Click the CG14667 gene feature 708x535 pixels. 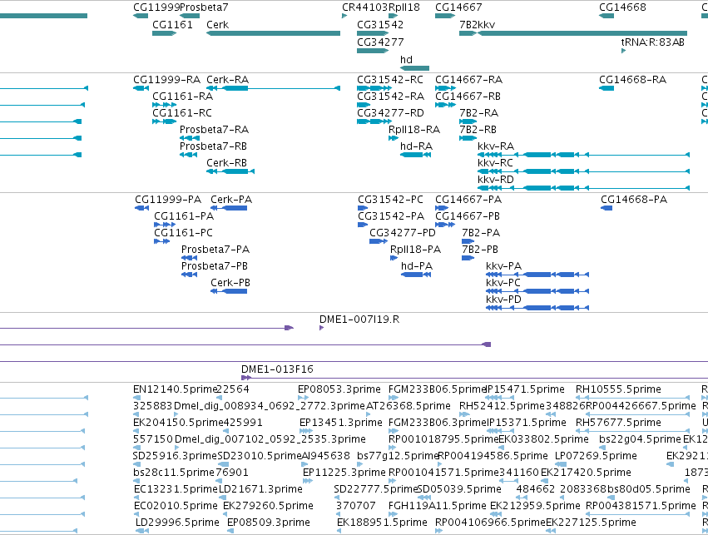pos(445,16)
